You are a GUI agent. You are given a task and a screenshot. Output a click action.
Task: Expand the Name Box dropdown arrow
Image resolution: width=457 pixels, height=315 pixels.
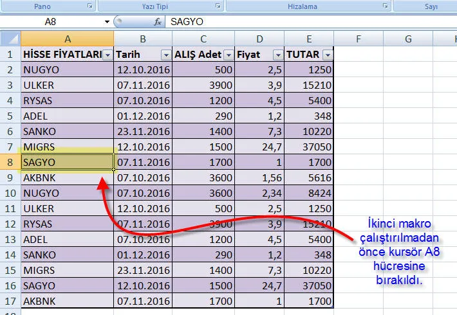point(107,22)
